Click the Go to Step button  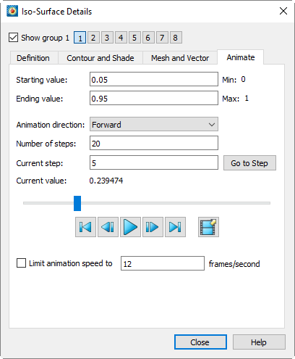(249, 163)
